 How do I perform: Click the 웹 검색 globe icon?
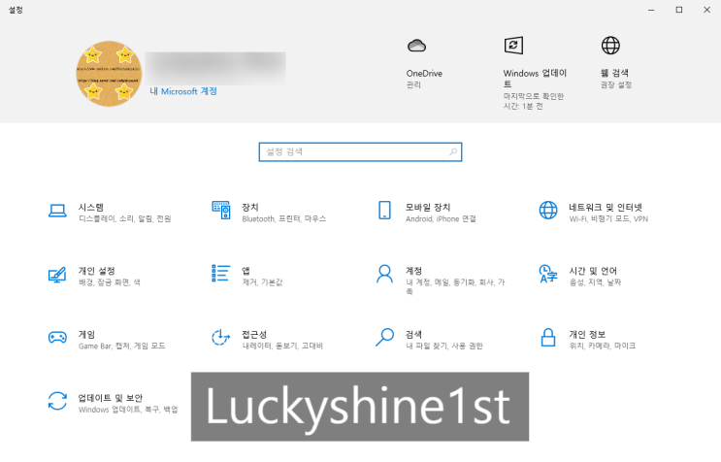click(x=610, y=46)
